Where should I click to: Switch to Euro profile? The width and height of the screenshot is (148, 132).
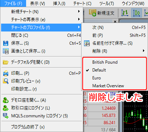coord(114,78)
